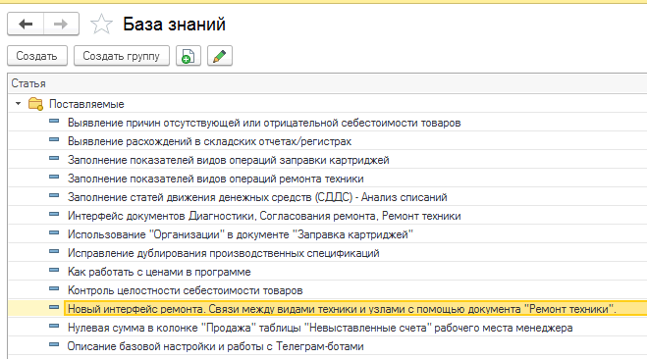This screenshot has width=647, height=359.
Task: Click item icon beside Нулевая сумма в колонке
Action: point(54,326)
